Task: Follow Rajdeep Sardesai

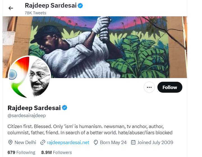Action: click(x=170, y=87)
